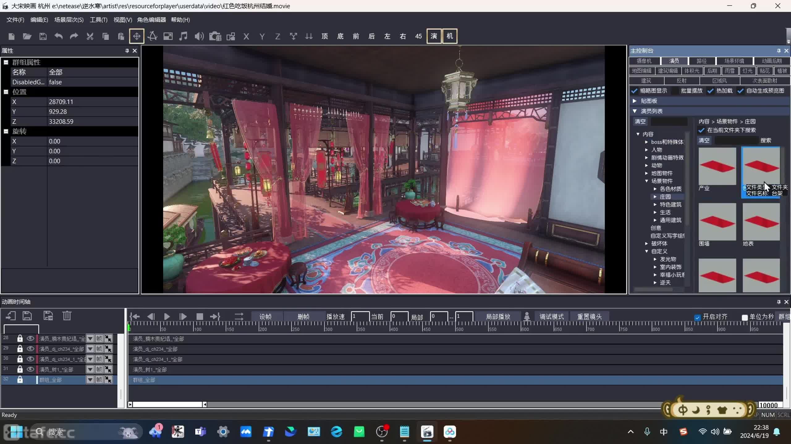791x444 pixels.
Task: Switch to front view (前)
Action: 356,36
